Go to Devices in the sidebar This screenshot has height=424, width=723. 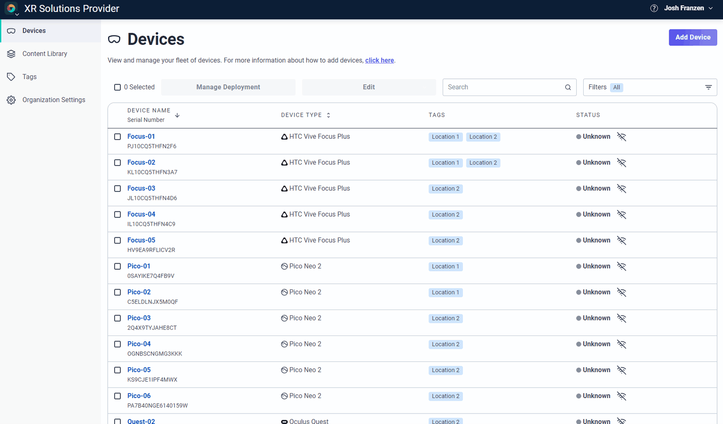51,31
